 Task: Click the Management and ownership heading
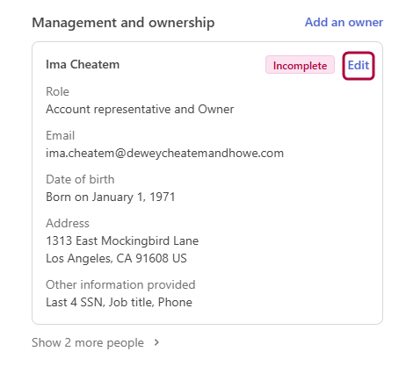pos(123,23)
